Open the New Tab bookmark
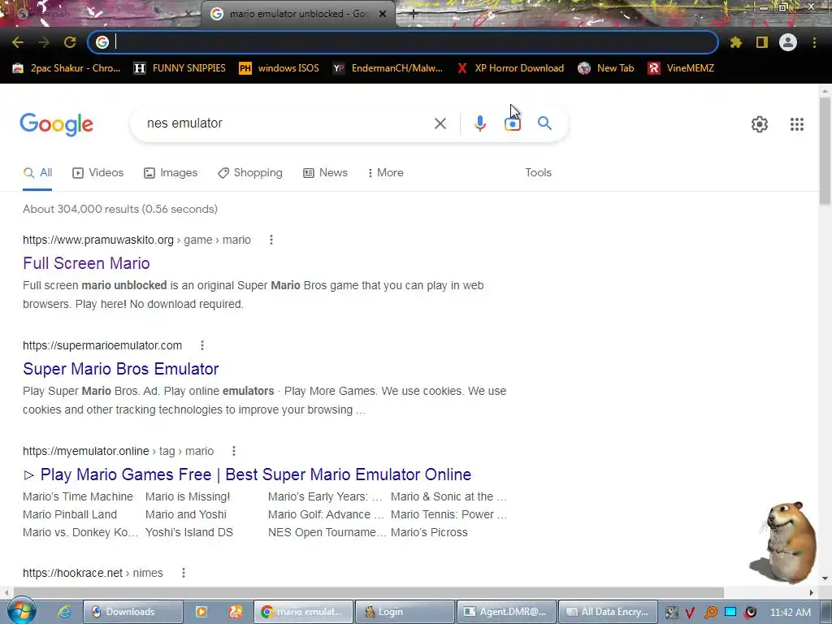The height and width of the screenshot is (624, 832). (606, 68)
